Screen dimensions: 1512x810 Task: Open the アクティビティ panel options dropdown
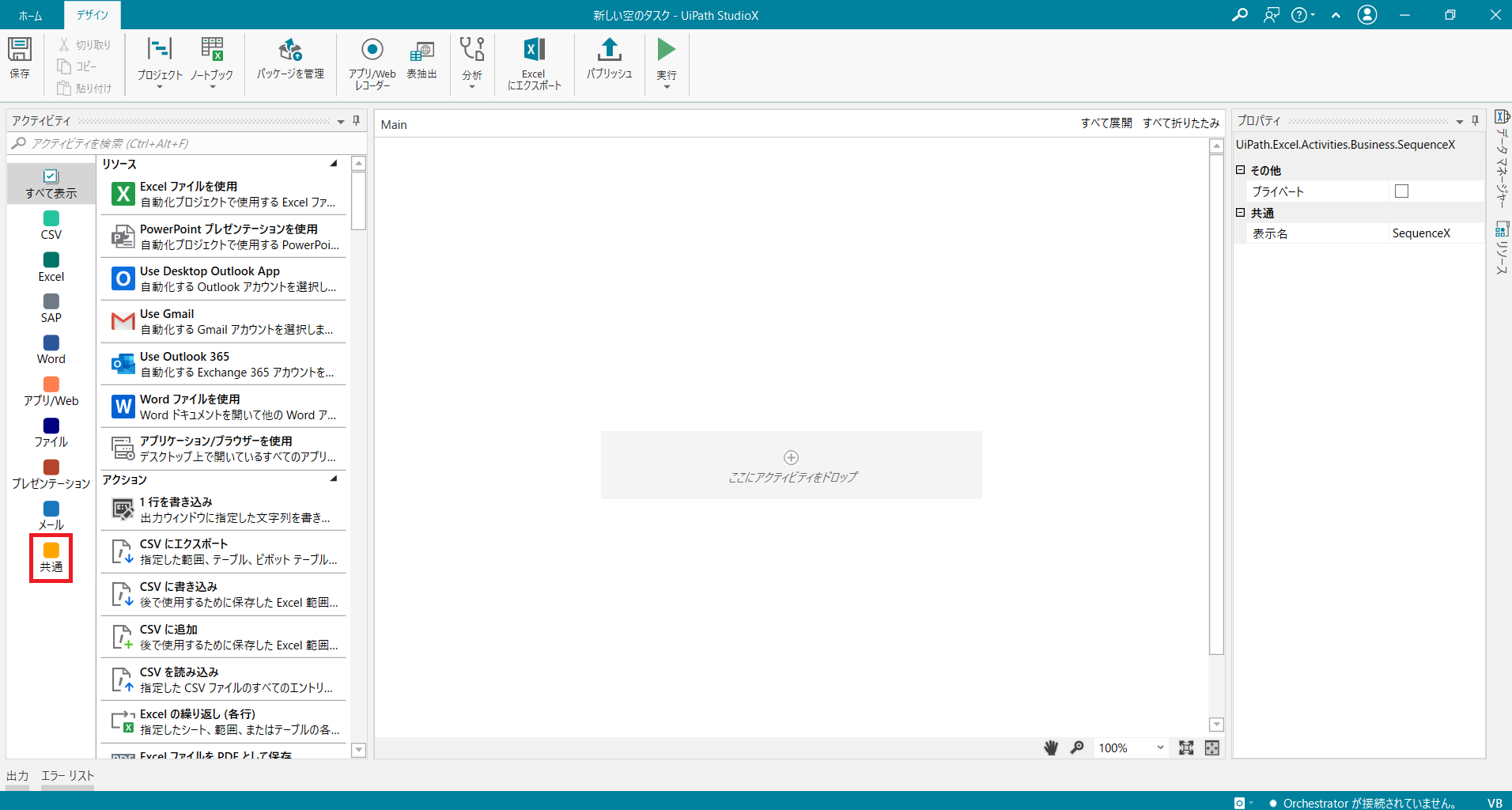[x=341, y=121]
